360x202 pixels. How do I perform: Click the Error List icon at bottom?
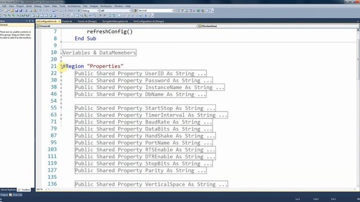coord(11,195)
